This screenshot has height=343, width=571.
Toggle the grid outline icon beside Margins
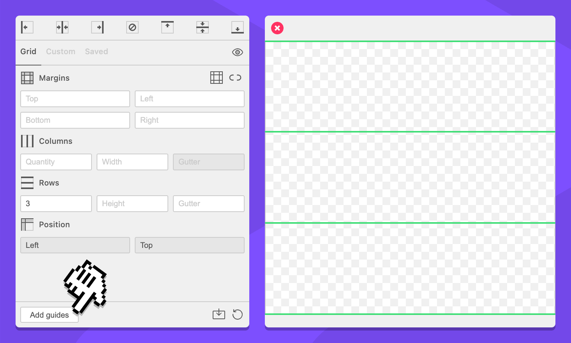tap(217, 78)
